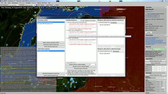
Task: Open the View menu
Action: (x=5, y=3)
